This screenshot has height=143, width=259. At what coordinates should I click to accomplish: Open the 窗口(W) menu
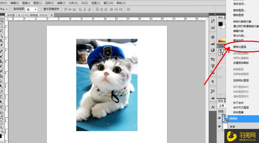pos(108,3)
